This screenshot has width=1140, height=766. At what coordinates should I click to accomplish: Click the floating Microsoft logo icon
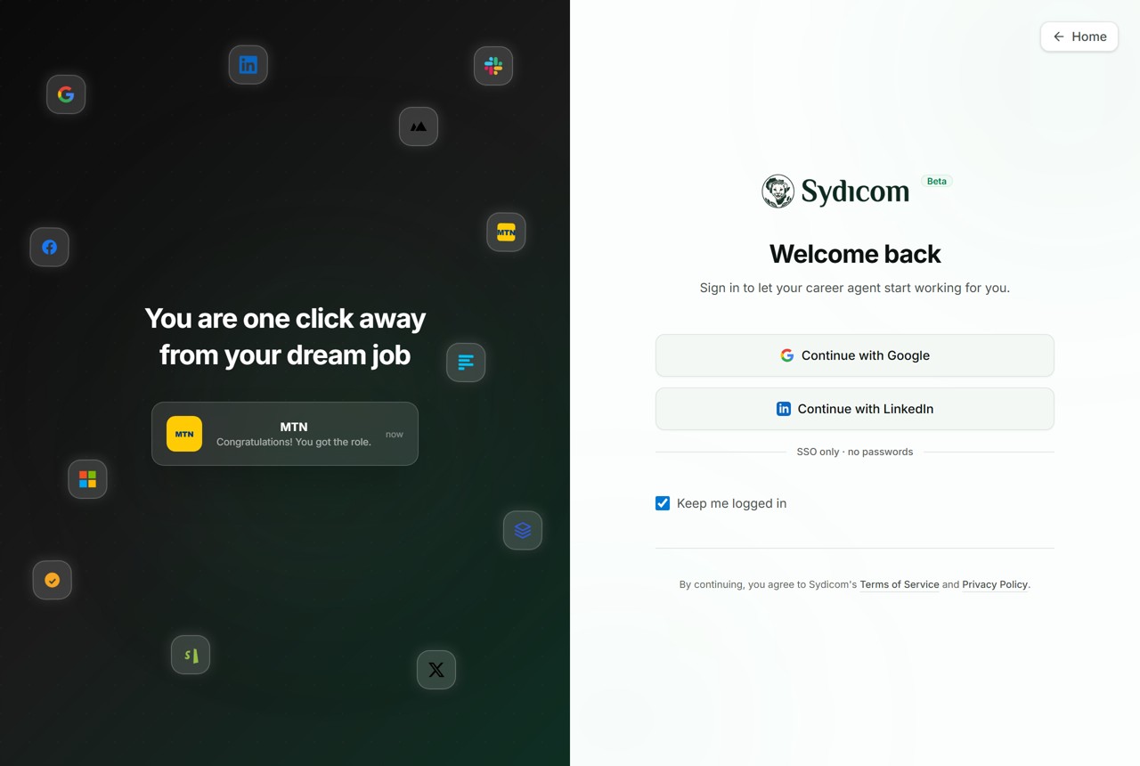(x=87, y=479)
